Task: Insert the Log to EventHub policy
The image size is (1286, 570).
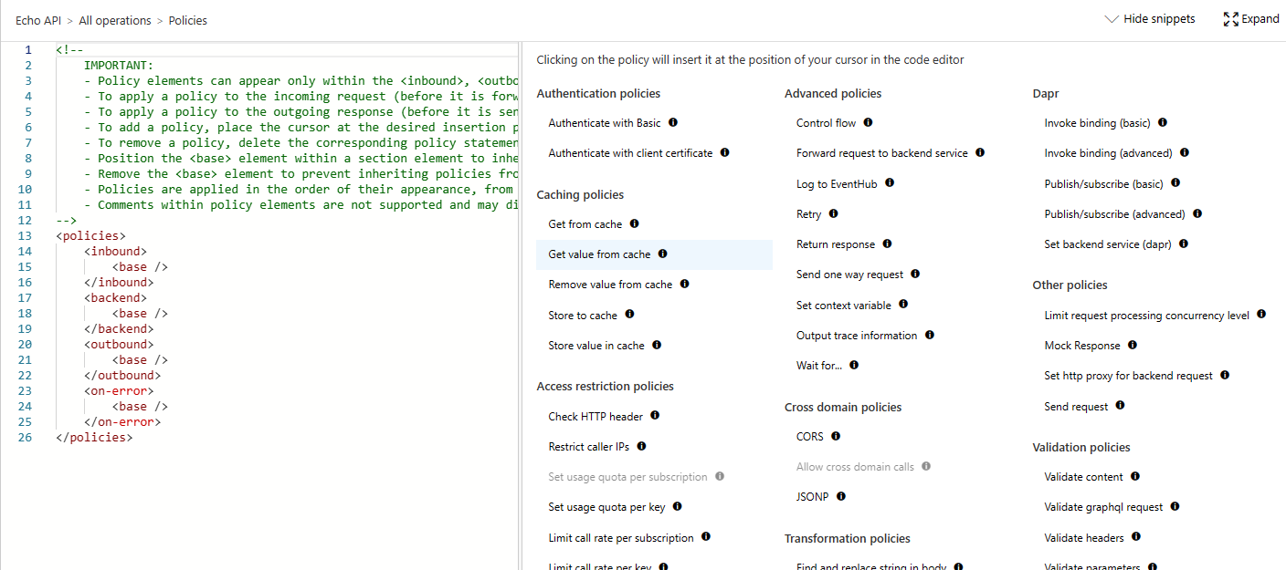Action: (836, 184)
